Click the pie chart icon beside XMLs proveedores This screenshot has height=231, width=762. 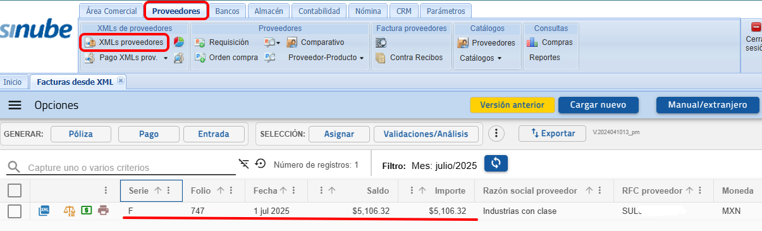tap(179, 42)
